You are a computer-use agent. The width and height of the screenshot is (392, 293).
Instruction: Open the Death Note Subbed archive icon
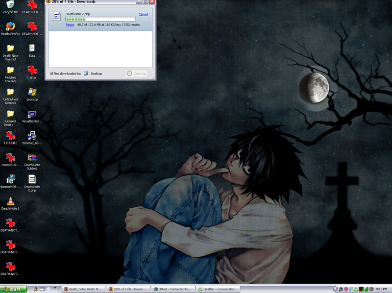(32, 162)
